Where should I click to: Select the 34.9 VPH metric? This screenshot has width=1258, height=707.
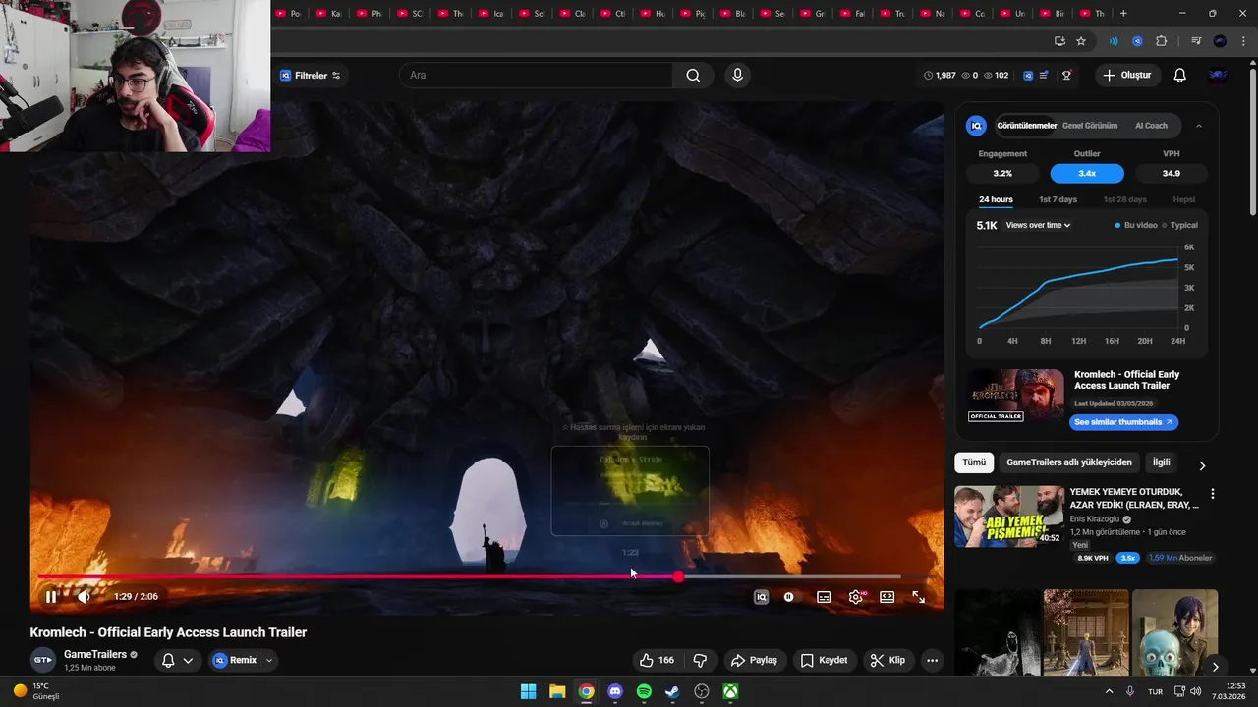[x=1171, y=173]
